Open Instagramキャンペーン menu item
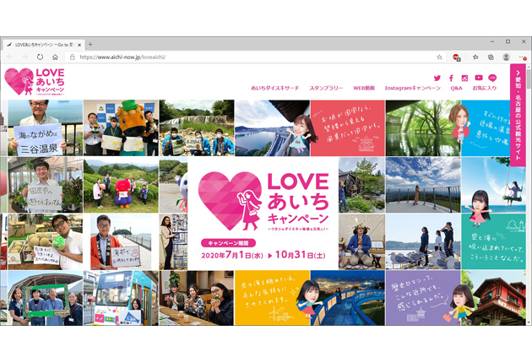Screen dimensions: 532x363 (x=413, y=88)
